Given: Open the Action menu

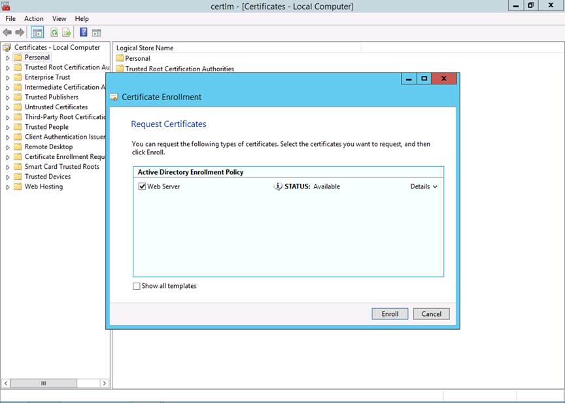Looking at the screenshot, I should [x=34, y=19].
